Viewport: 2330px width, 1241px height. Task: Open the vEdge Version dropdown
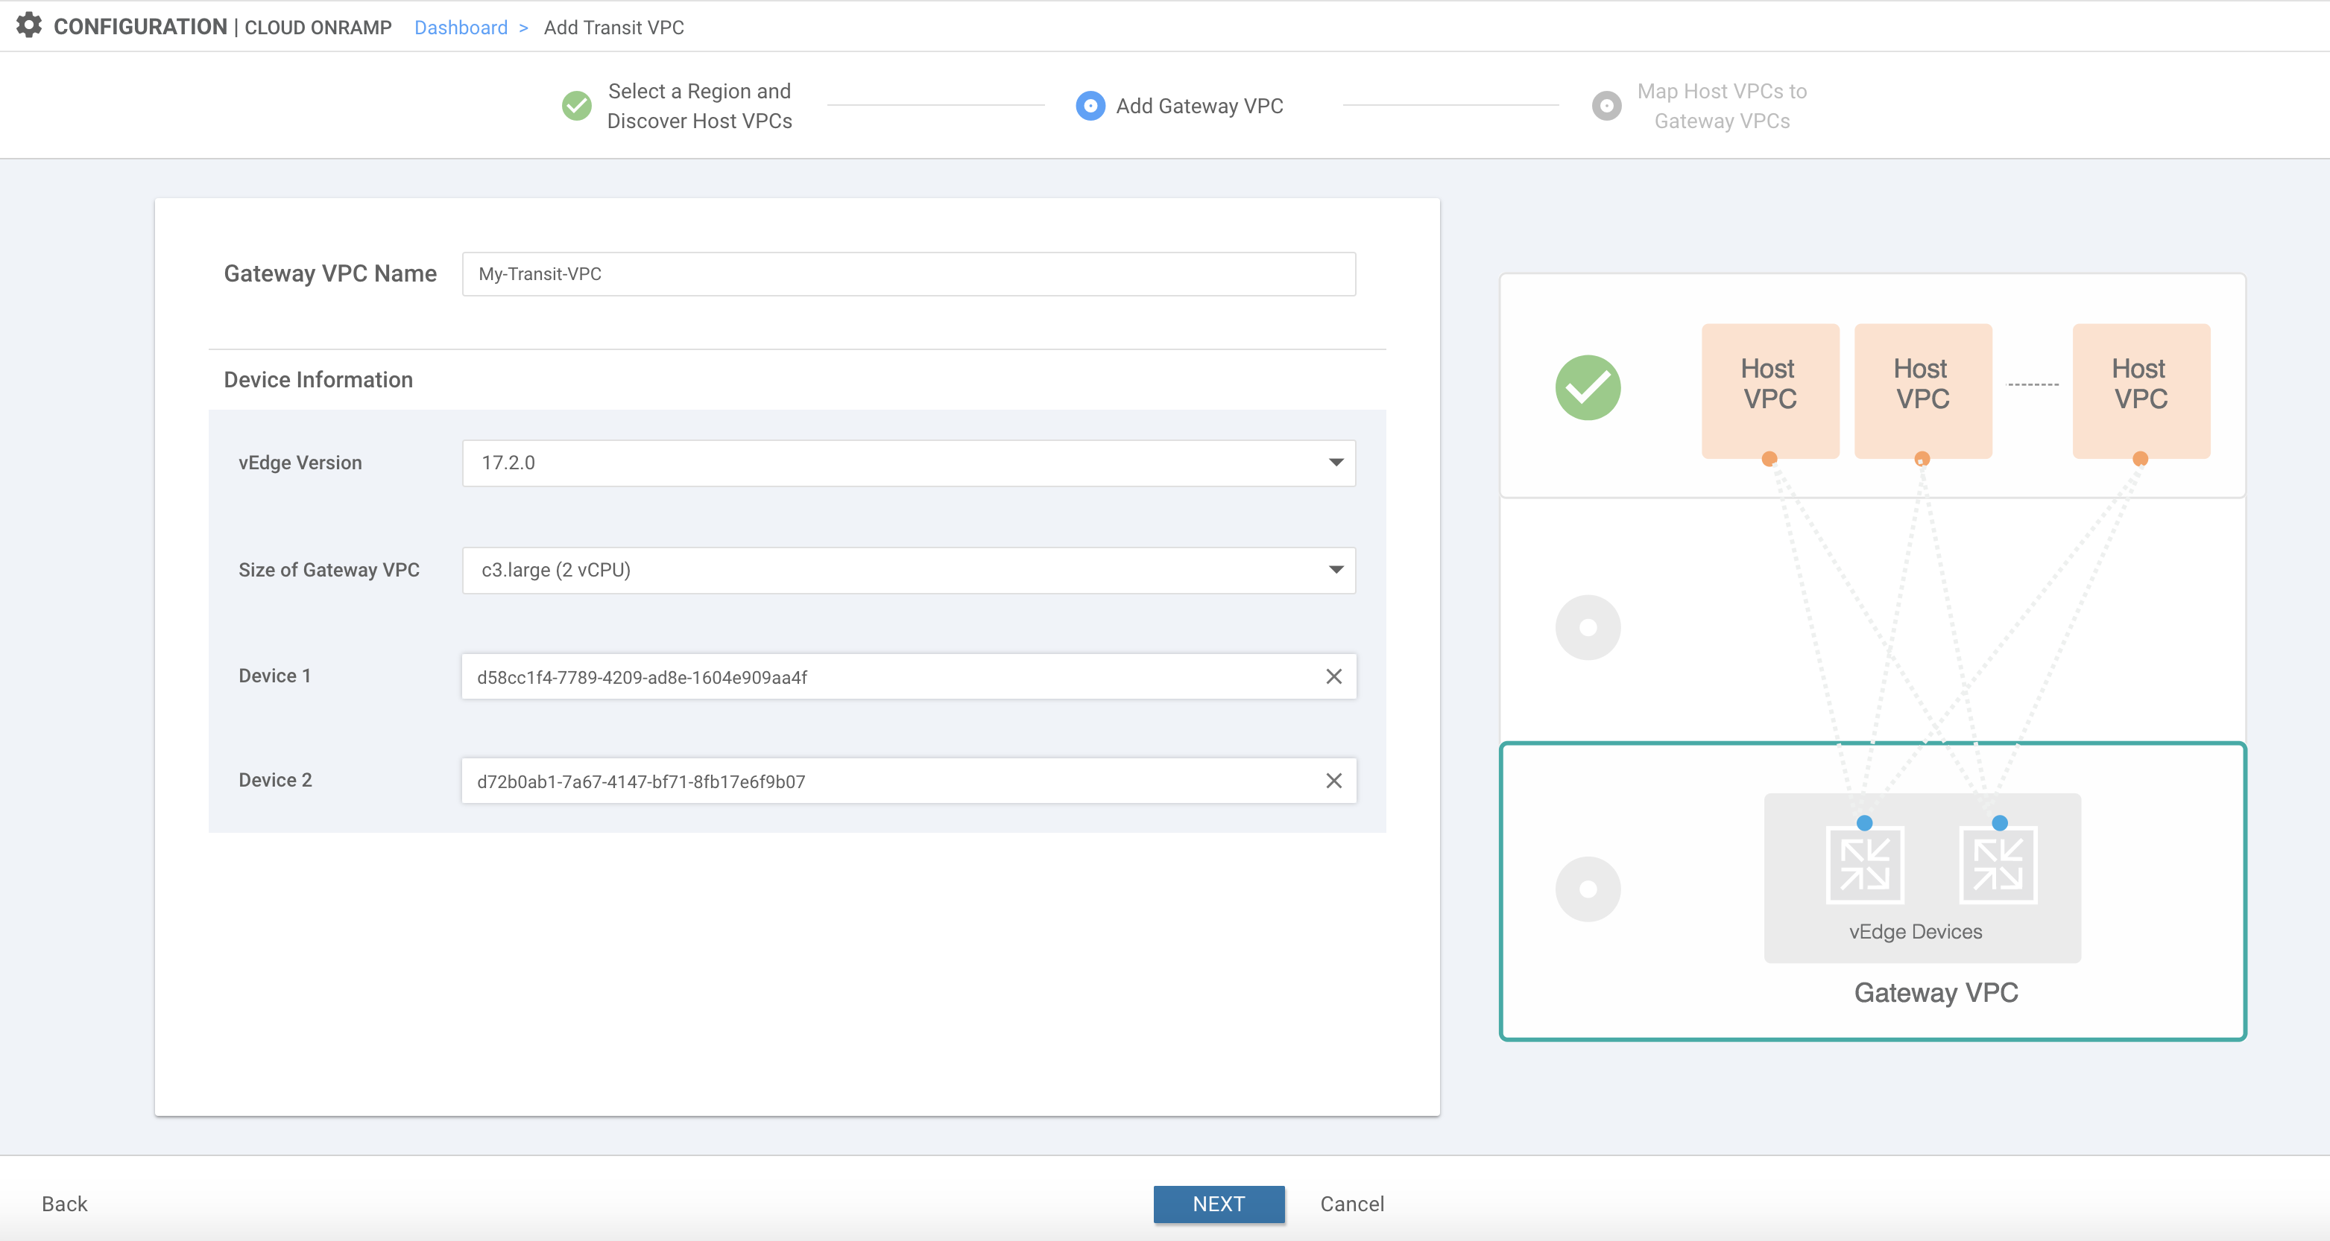click(x=908, y=463)
